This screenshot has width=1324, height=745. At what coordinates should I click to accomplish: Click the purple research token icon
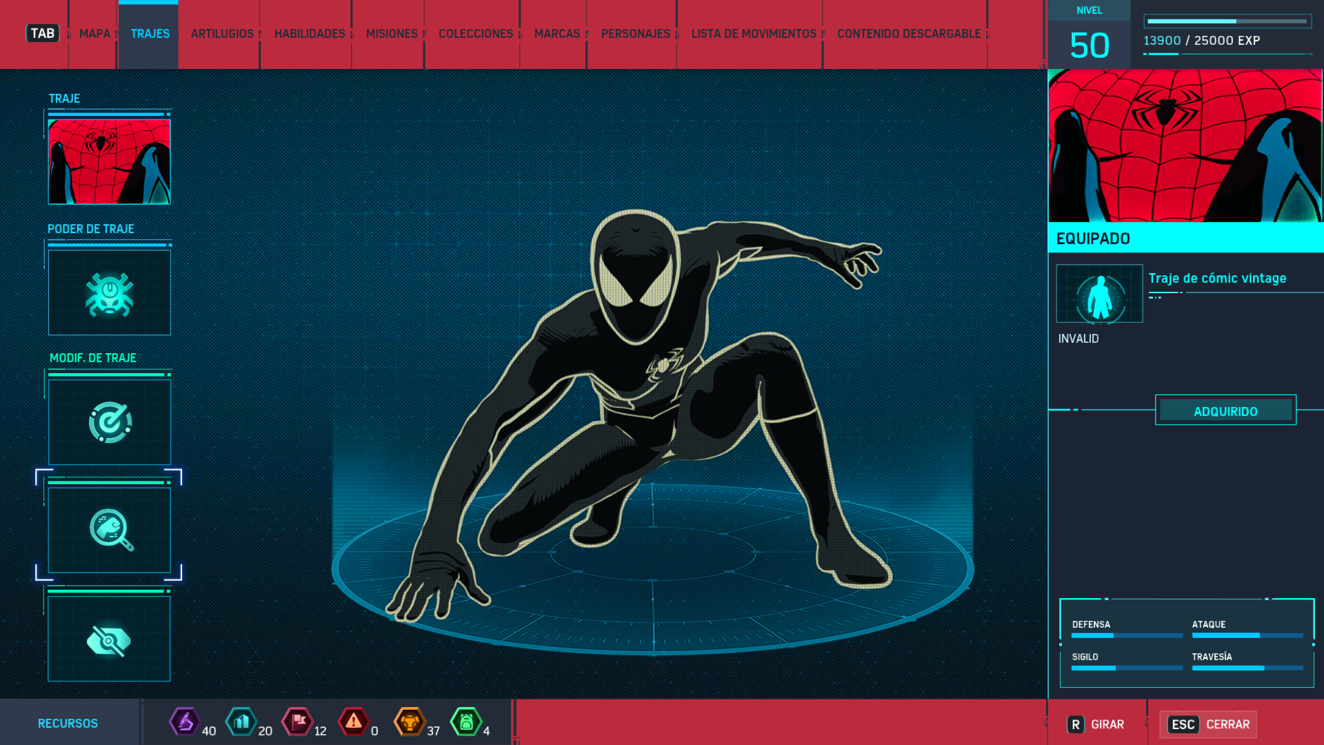tap(185, 722)
